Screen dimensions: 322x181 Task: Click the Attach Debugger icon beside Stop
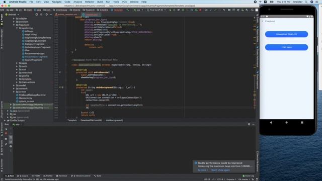(x=196, y=10)
